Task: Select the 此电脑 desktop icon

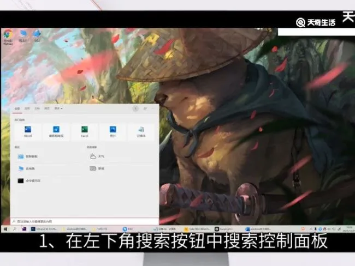Action: pyautogui.click(x=23, y=36)
